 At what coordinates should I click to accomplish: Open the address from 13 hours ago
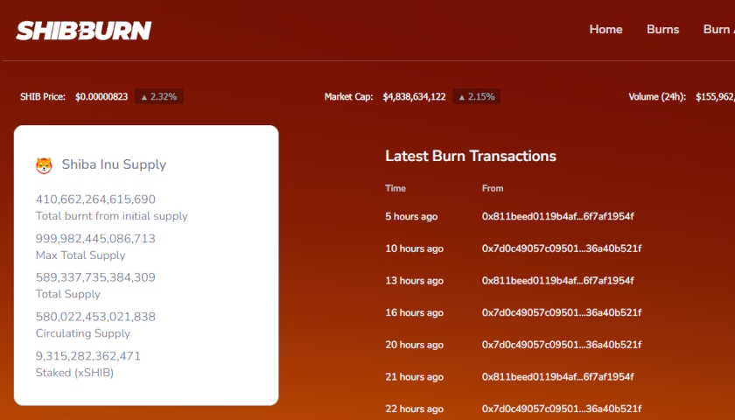(558, 281)
